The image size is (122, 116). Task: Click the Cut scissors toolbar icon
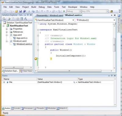coord(29,11)
